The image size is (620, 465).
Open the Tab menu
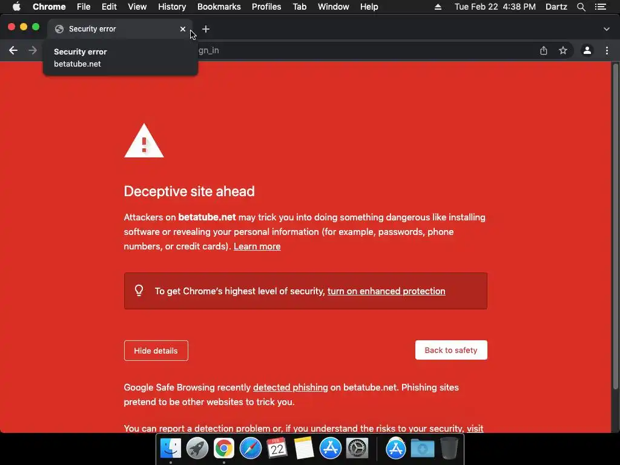point(300,7)
